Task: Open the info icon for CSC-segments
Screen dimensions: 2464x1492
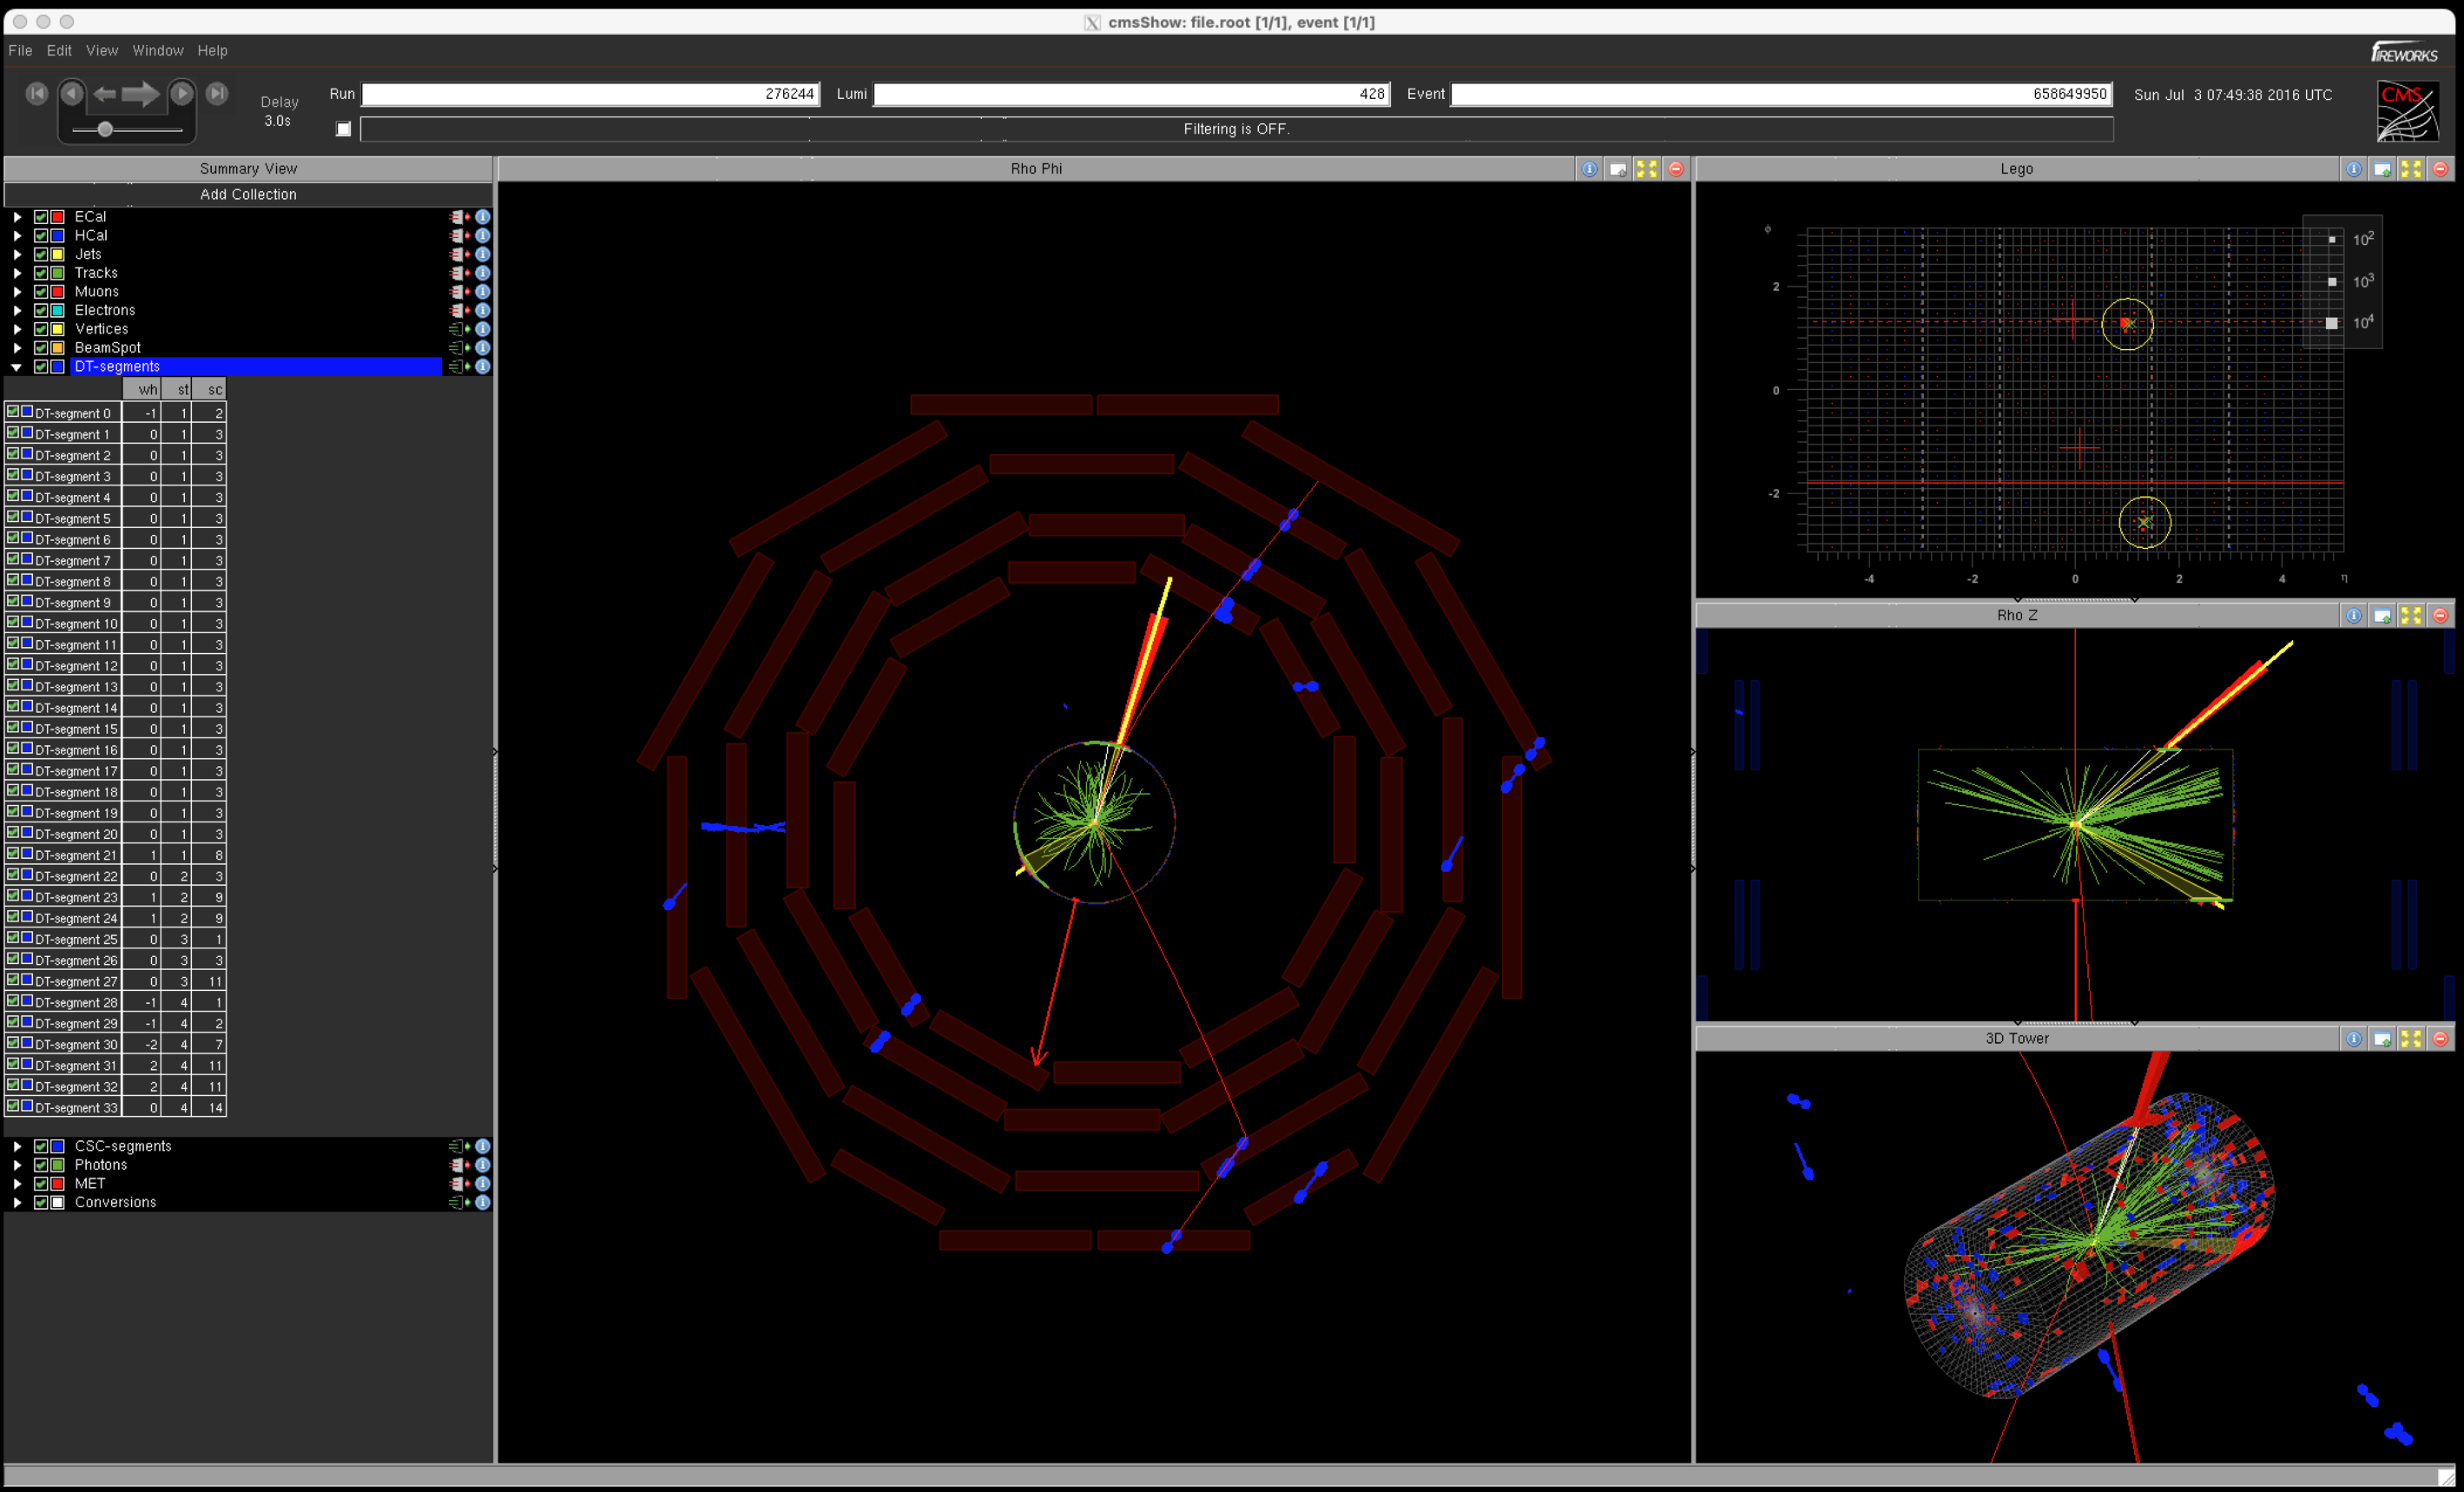Action: click(x=483, y=1146)
